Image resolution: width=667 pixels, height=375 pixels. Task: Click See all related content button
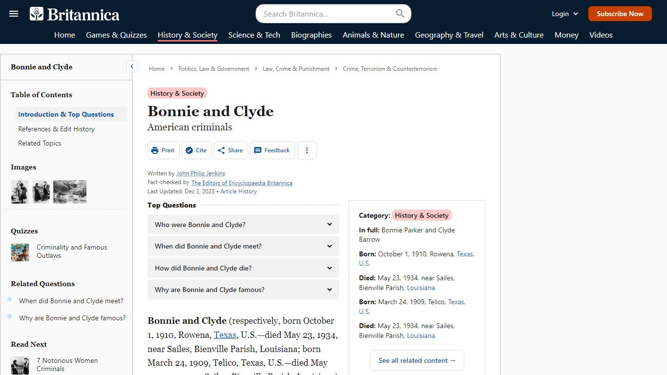tap(417, 360)
